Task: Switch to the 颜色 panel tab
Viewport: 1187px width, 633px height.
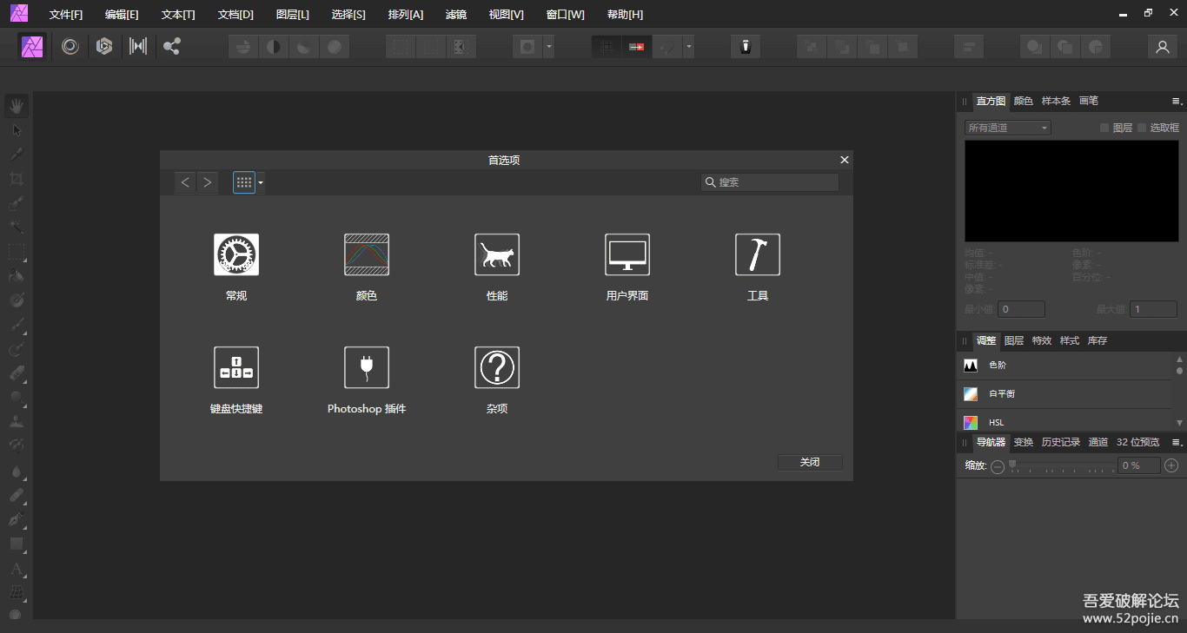Action: point(1024,102)
